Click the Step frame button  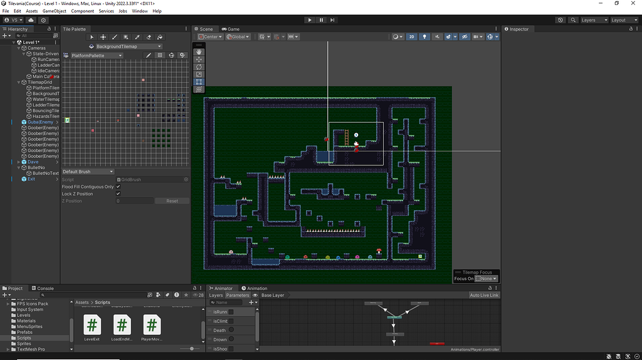tap(332, 20)
